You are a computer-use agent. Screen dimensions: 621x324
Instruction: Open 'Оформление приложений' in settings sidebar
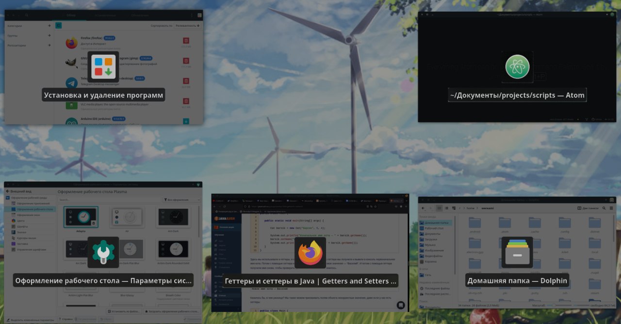(x=30, y=203)
